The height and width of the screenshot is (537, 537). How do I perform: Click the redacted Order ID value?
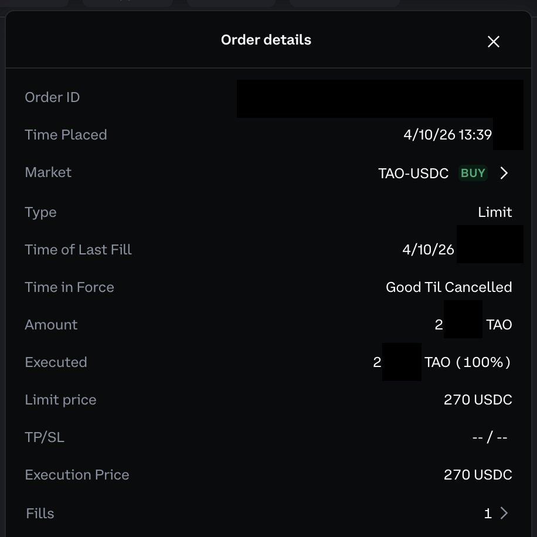pyautogui.click(x=379, y=98)
